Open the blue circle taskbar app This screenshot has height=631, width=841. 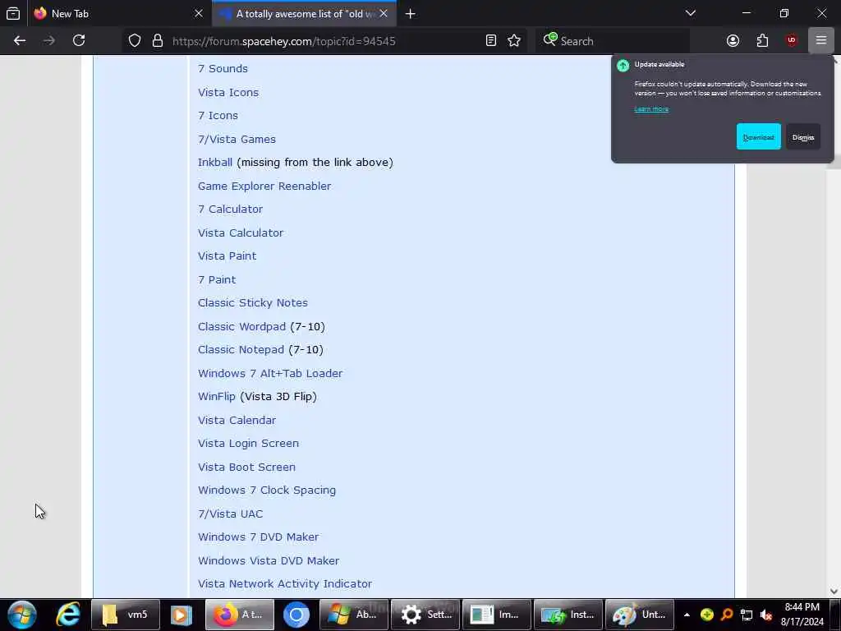pos(296,615)
